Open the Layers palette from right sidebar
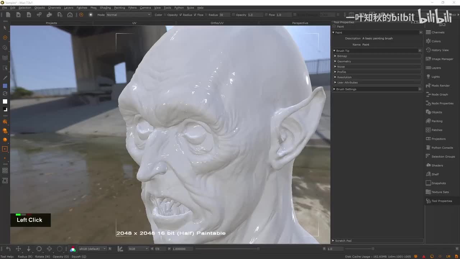The height and width of the screenshot is (259, 460). point(433,68)
